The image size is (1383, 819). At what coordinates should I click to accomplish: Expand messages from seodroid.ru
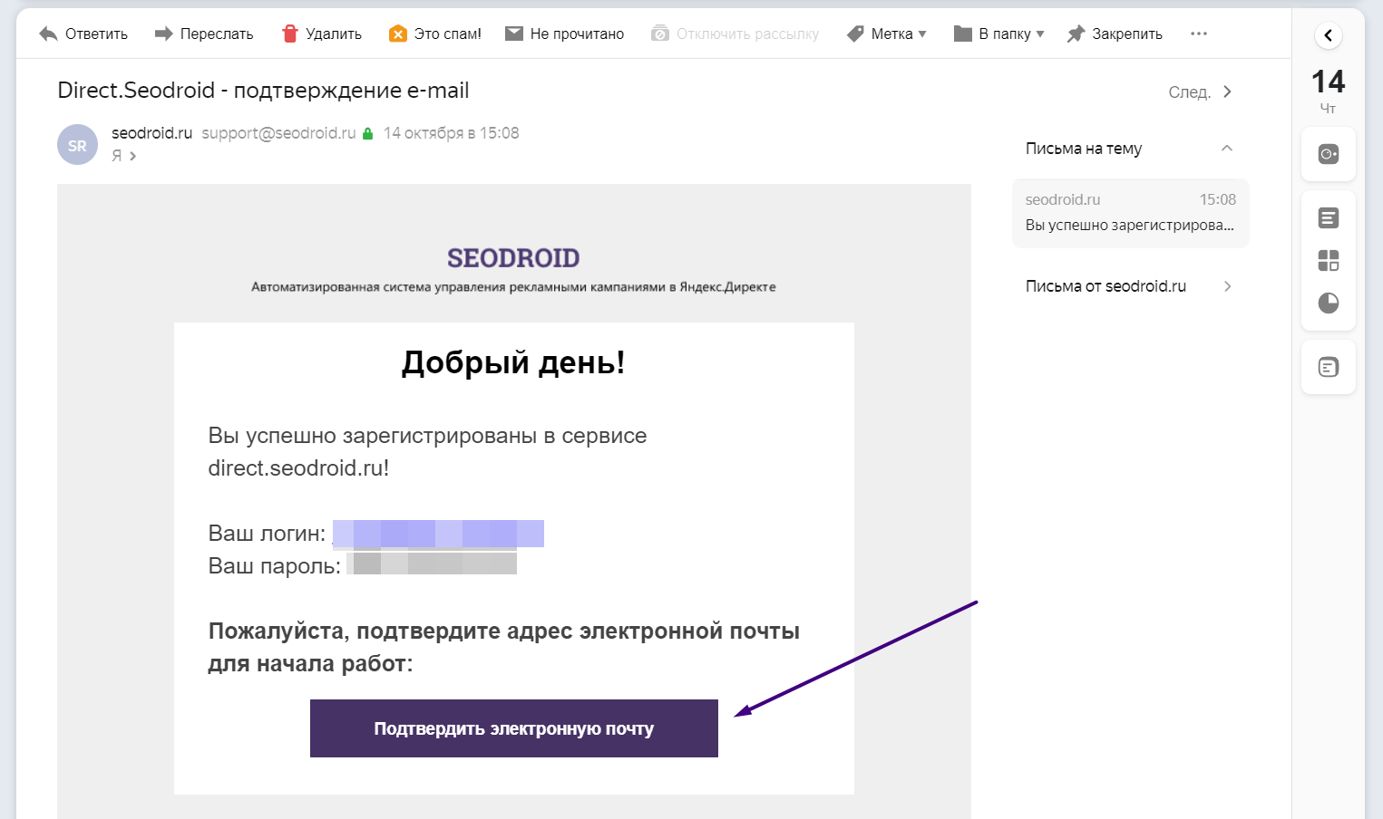pyautogui.click(x=1129, y=286)
